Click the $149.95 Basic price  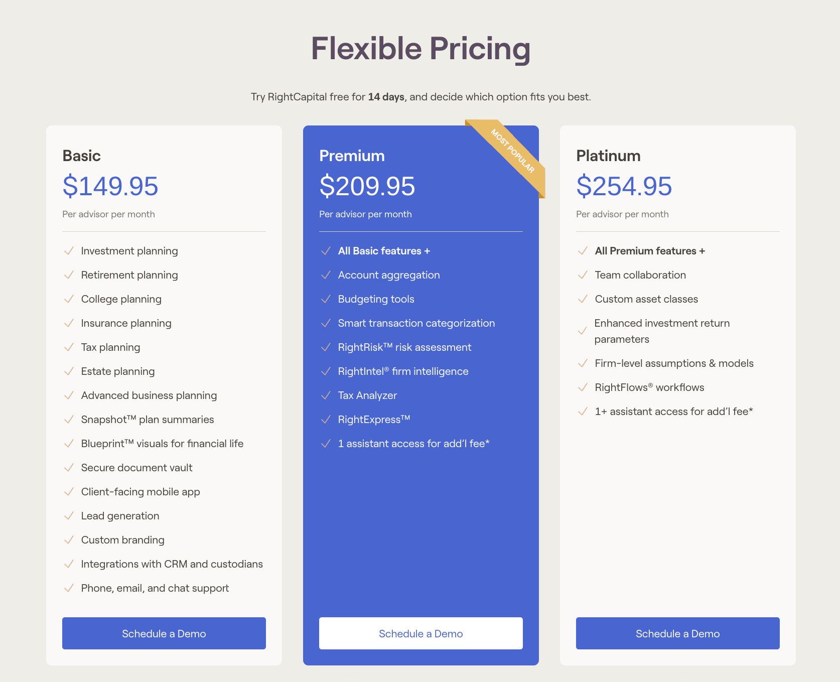pyautogui.click(x=110, y=186)
